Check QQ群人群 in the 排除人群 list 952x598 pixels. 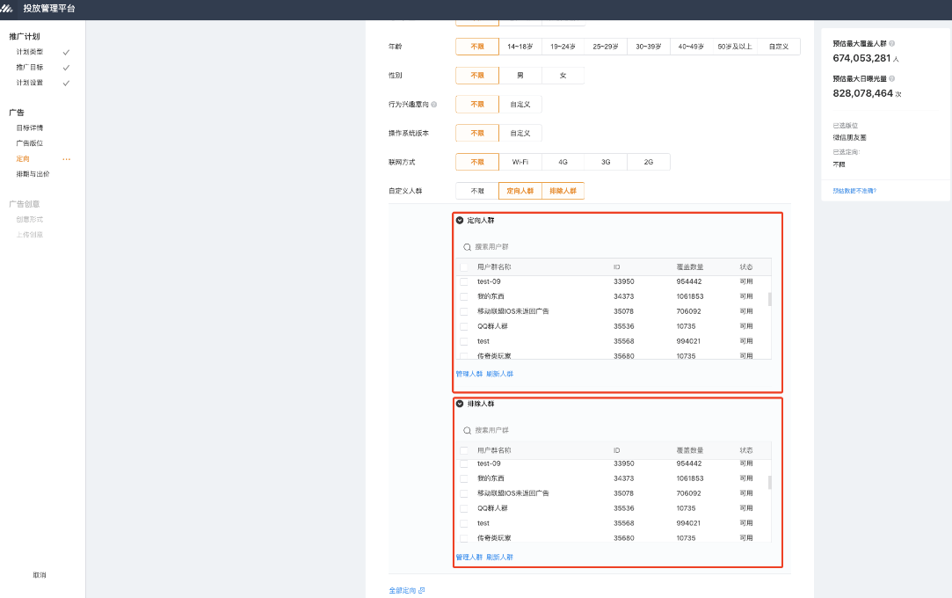pyautogui.click(x=464, y=508)
